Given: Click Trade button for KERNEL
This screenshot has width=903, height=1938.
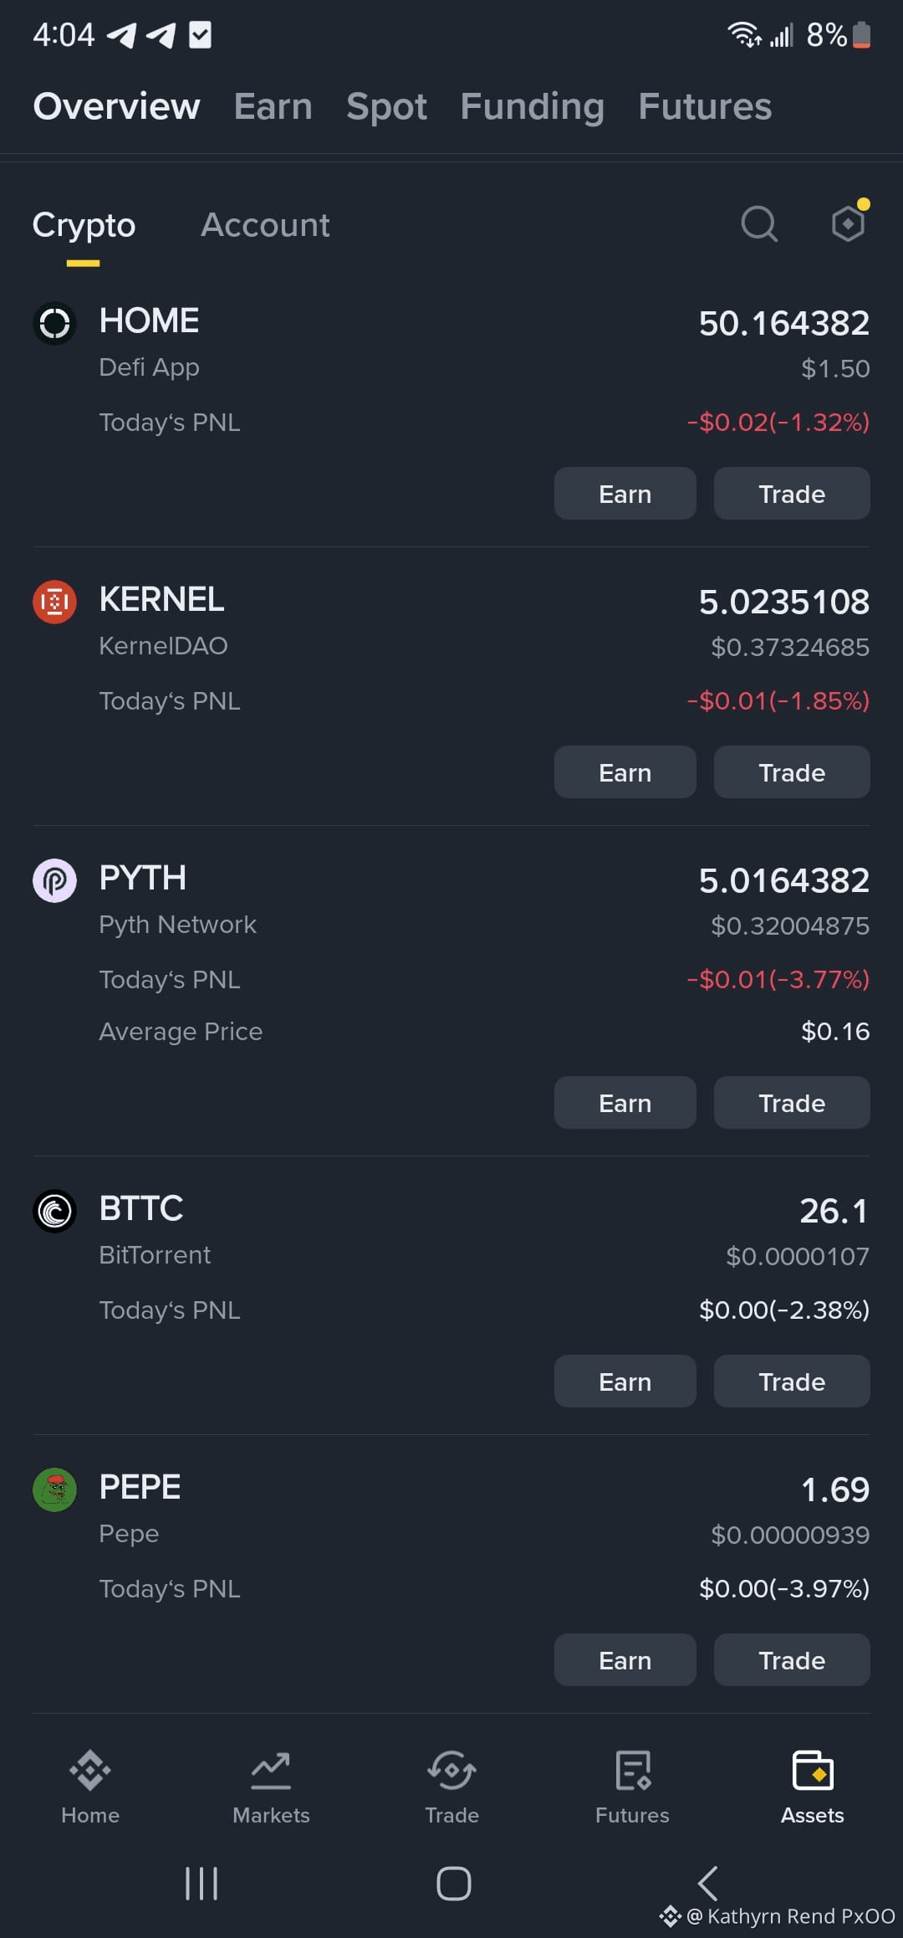Looking at the screenshot, I should coord(792,772).
